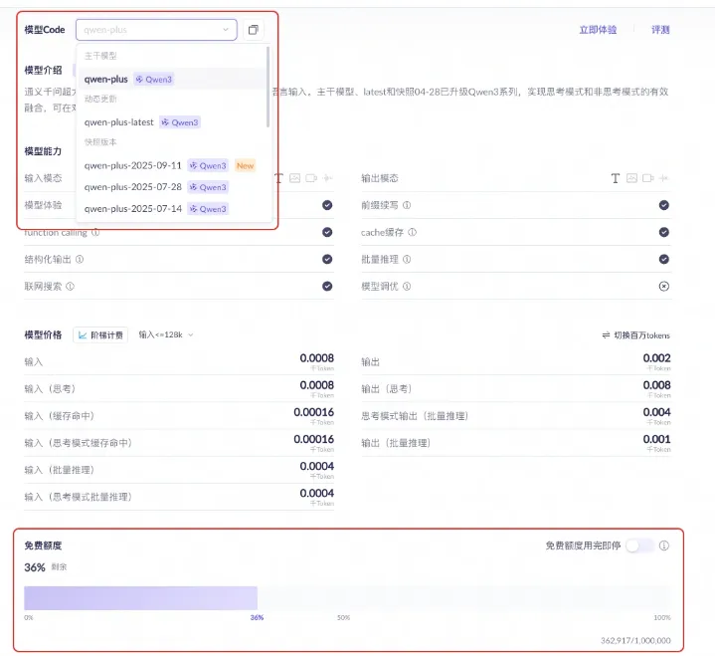
Task: Open the 模型Code qwen-plus dropdown
Action: (x=156, y=30)
